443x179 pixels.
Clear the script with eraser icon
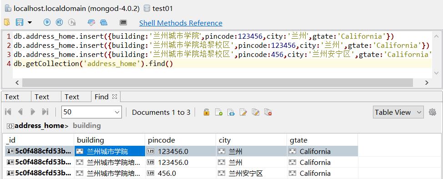[x=91, y=22]
